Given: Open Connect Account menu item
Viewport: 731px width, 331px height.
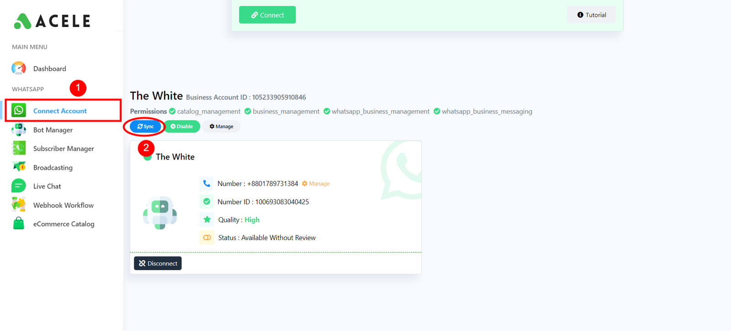Looking at the screenshot, I should pyautogui.click(x=60, y=111).
